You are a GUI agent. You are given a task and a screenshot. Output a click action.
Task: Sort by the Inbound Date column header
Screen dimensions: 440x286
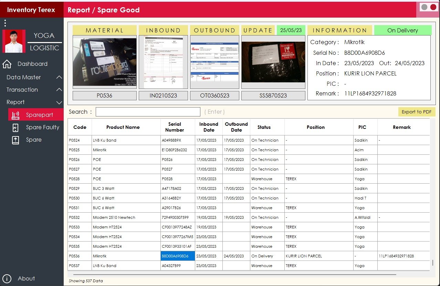pyautogui.click(x=209, y=127)
